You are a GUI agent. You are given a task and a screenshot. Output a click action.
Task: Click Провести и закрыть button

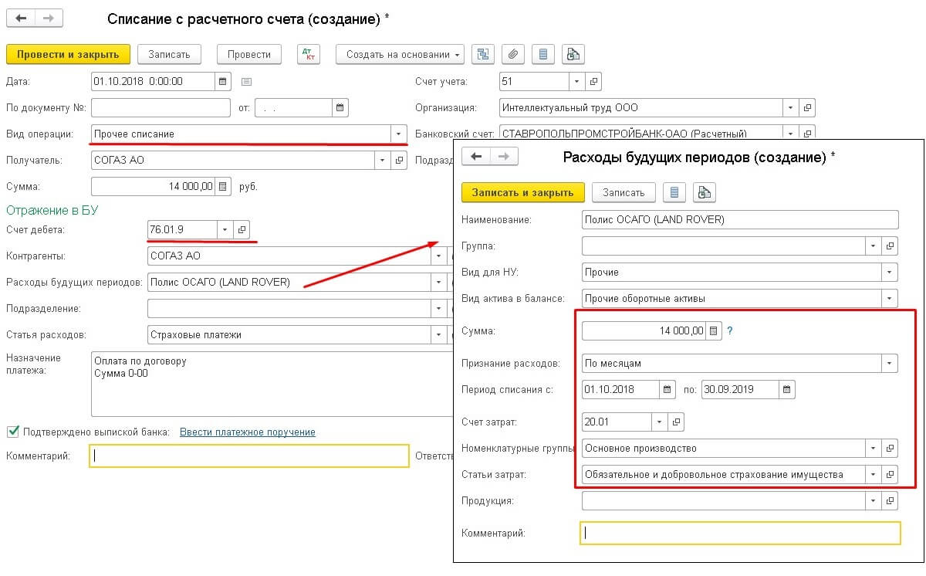tap(68, 54)
